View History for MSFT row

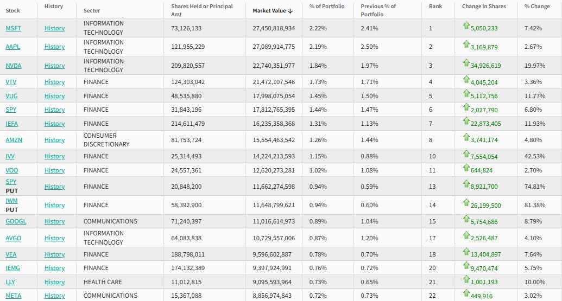pyautogui.click(x=54, y=28)
